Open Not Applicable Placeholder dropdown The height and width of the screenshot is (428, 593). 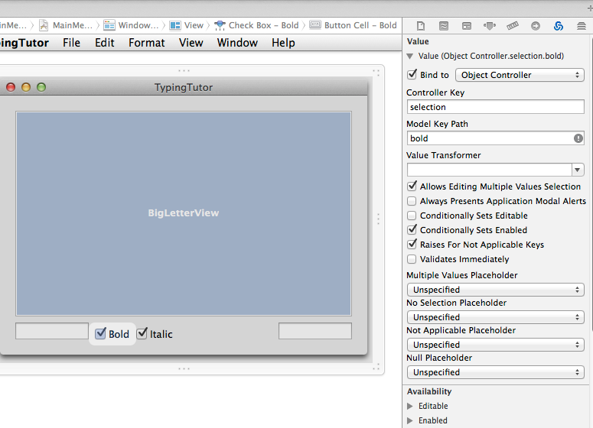(495, 345)
